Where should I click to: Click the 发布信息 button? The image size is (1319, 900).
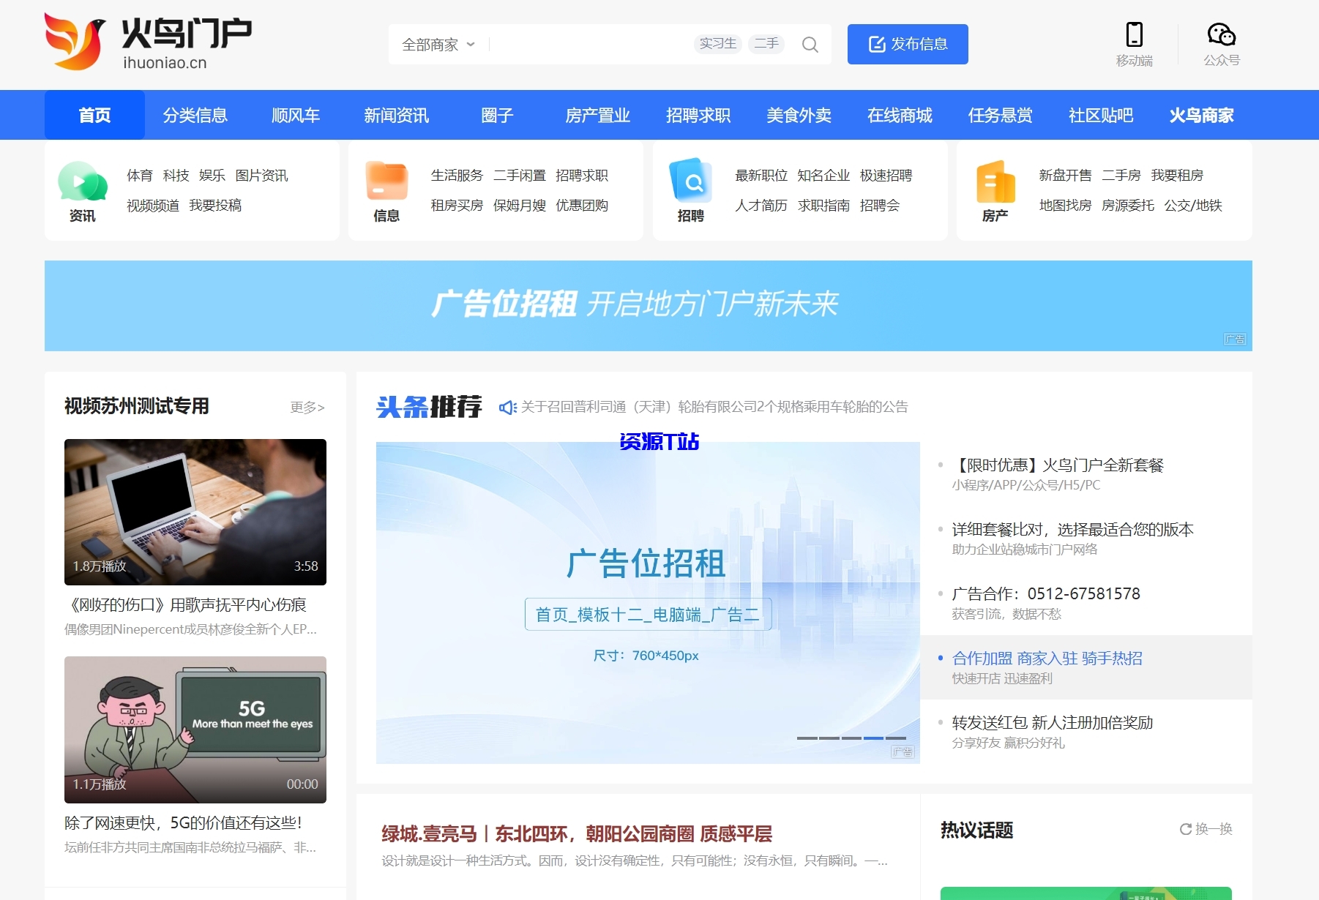(x=908, y=44)
